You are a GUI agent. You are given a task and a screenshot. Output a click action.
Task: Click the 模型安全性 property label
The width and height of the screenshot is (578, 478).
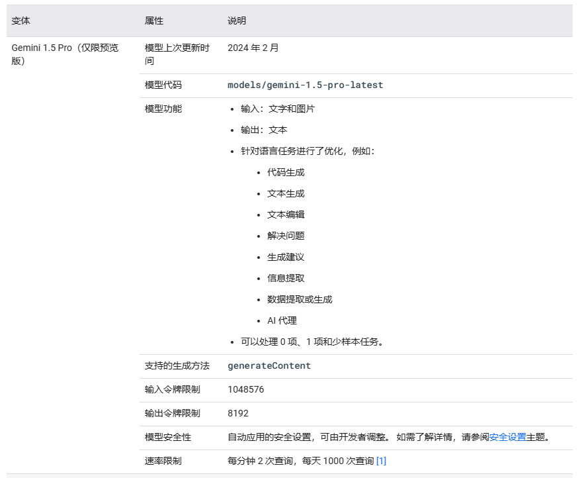click(168, 437)
